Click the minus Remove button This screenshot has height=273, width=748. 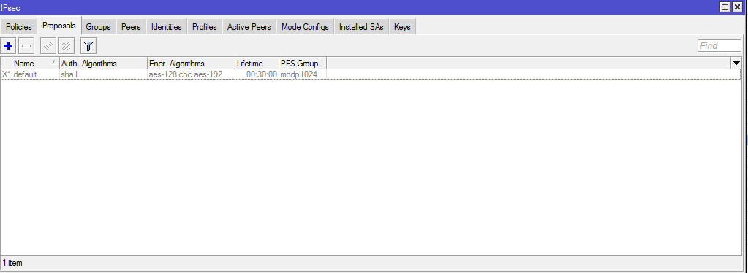(26, 46)
